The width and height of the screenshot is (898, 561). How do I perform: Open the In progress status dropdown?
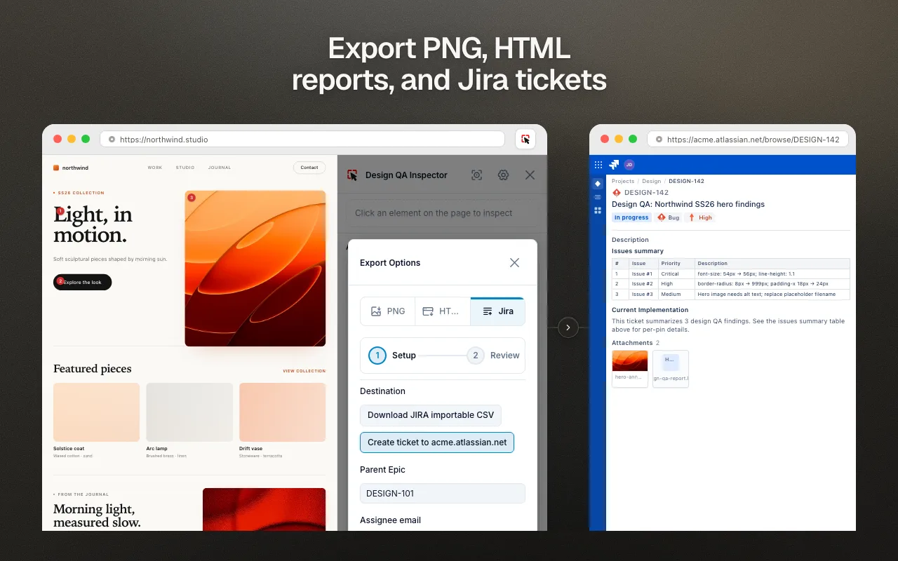pos(631,217)
